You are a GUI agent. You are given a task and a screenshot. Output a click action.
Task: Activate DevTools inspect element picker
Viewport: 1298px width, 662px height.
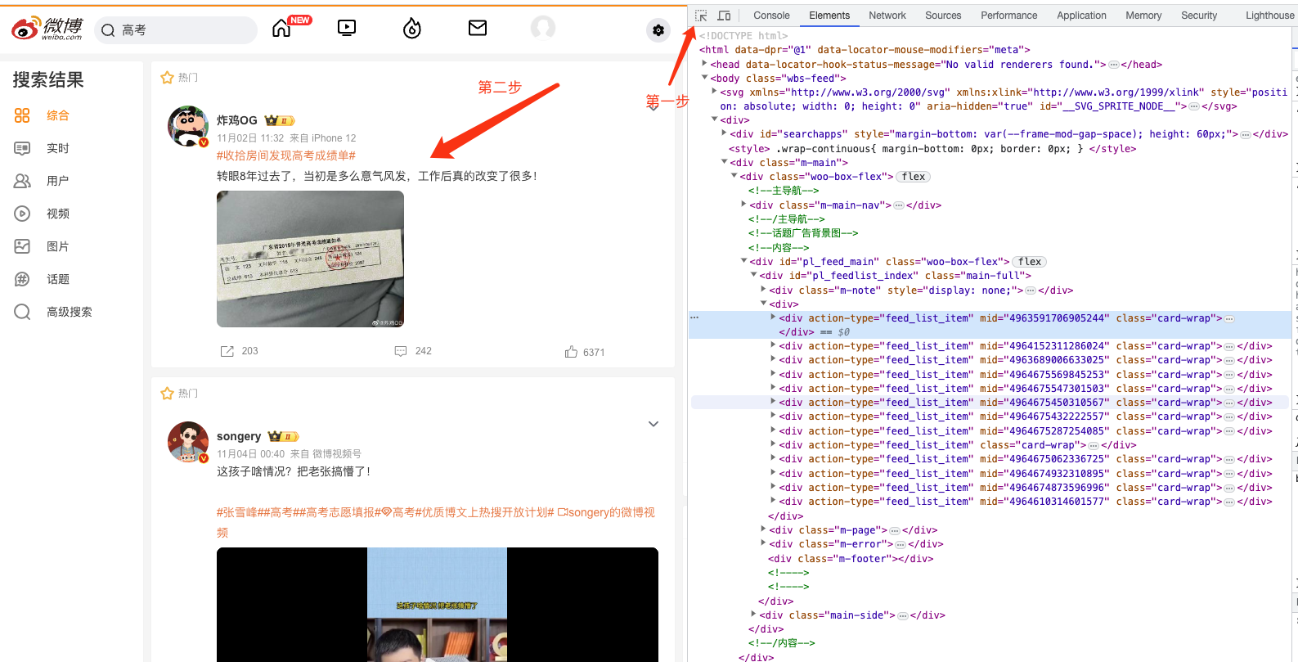tap(701, 16)
